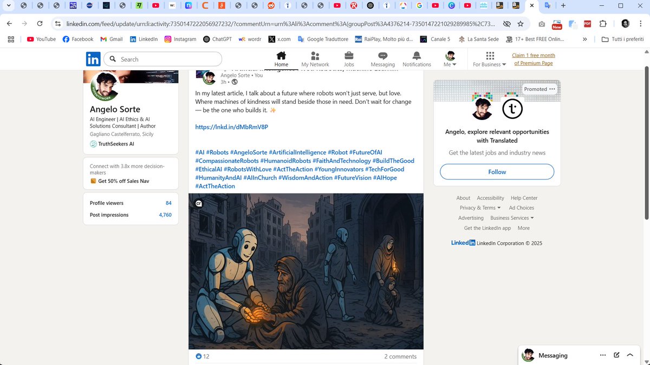Click the content credentials badge on the image
This screenshot has height=365, width=650.
pos(198,203)
